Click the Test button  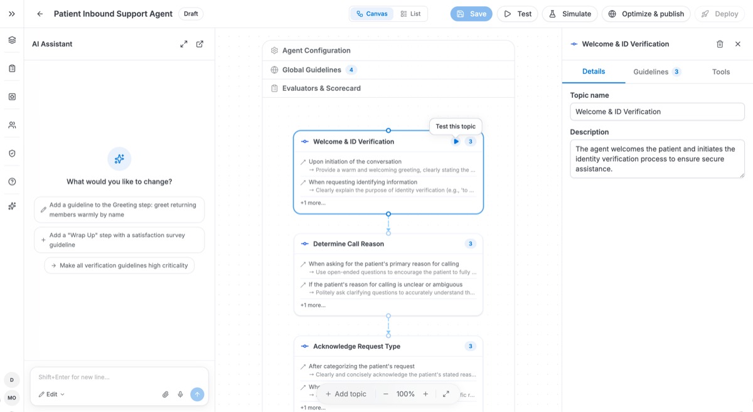(x=518, y=14)
